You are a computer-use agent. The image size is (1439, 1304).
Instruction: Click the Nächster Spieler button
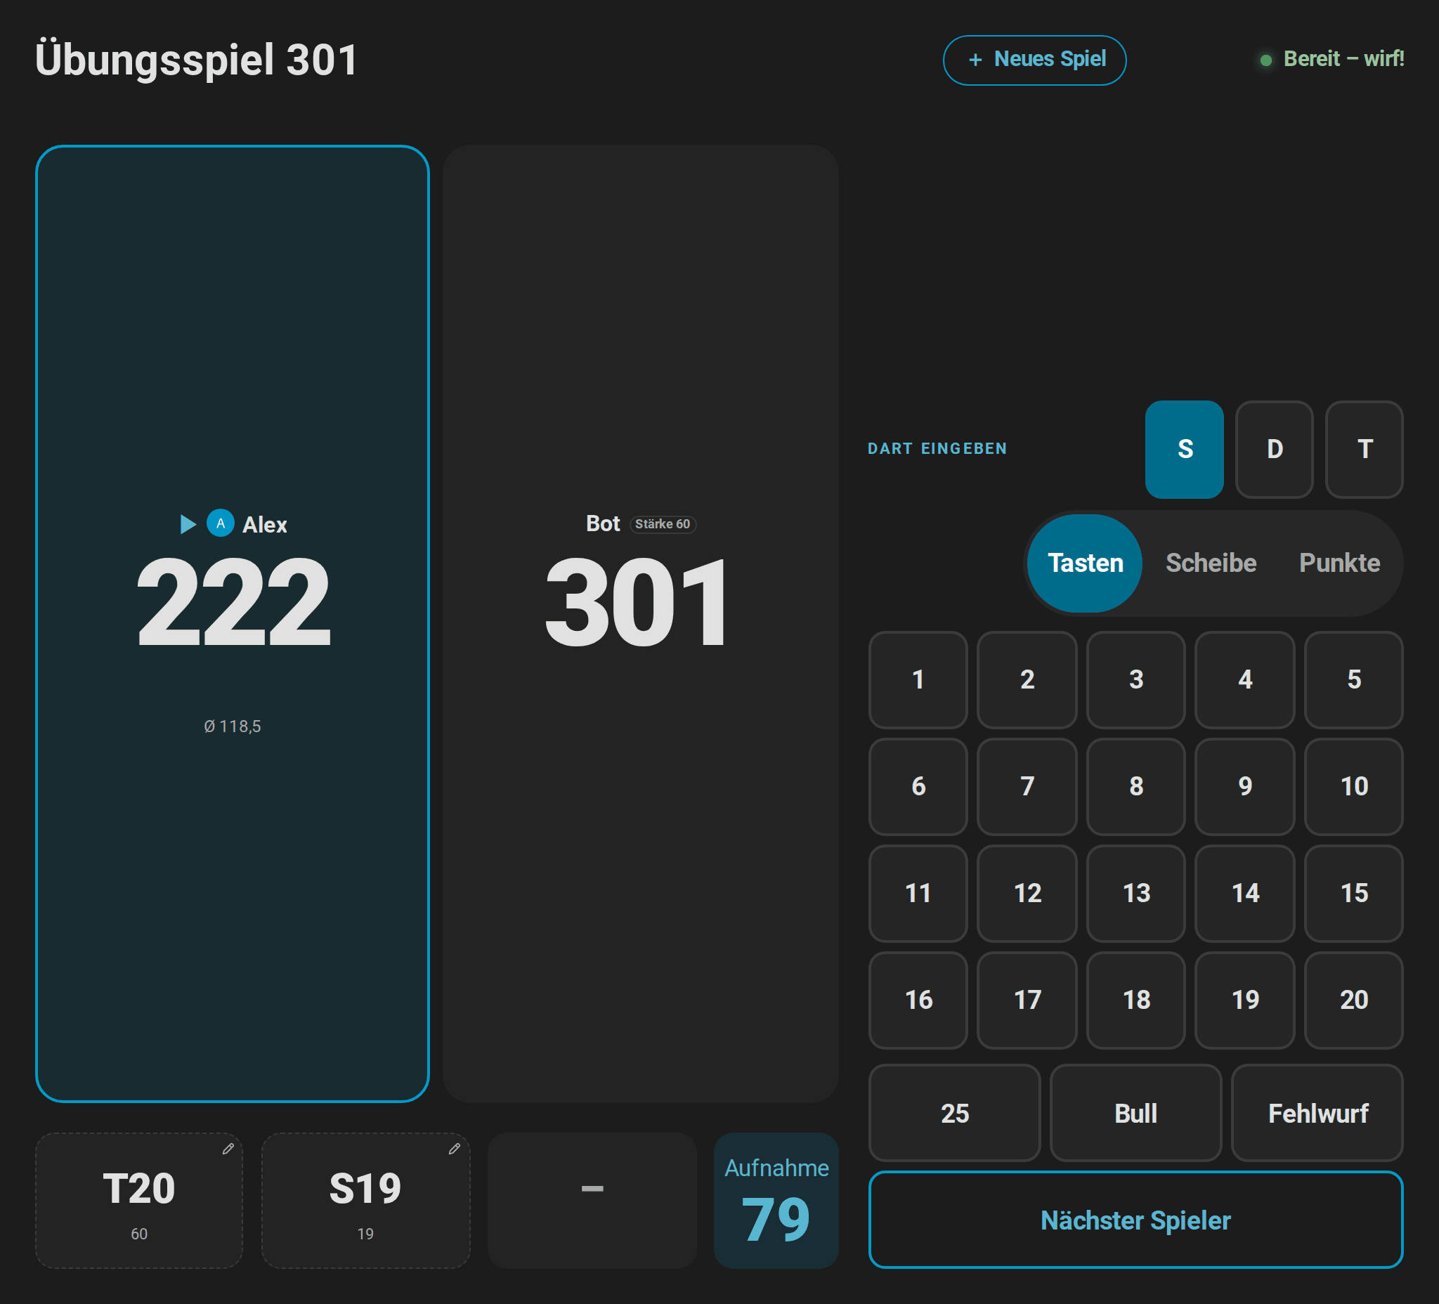1135,1220
